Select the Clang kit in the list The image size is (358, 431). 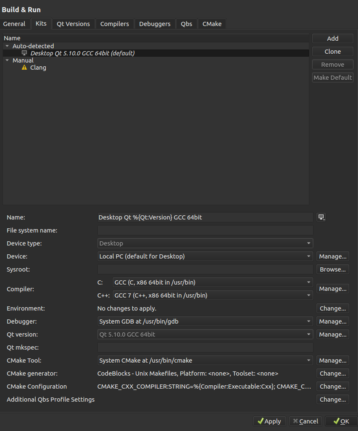[x=38, y=68]
